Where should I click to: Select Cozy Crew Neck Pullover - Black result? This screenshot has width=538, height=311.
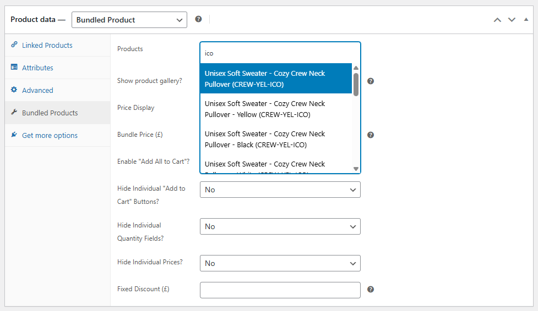(x=276, y=139)
